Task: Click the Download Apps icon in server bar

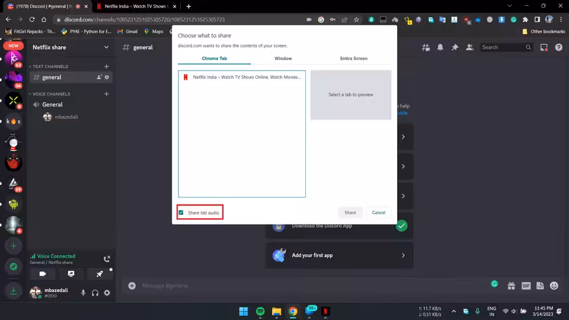Action: (x=14, y=291)
